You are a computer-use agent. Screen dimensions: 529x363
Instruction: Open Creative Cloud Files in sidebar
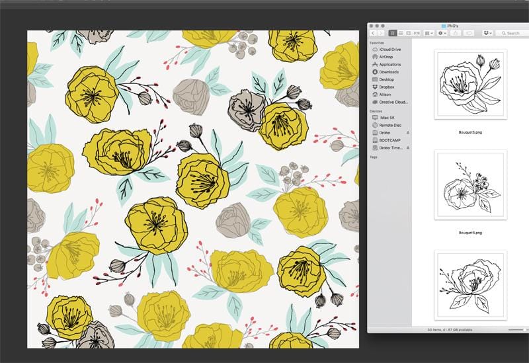[x=390, y=102]
